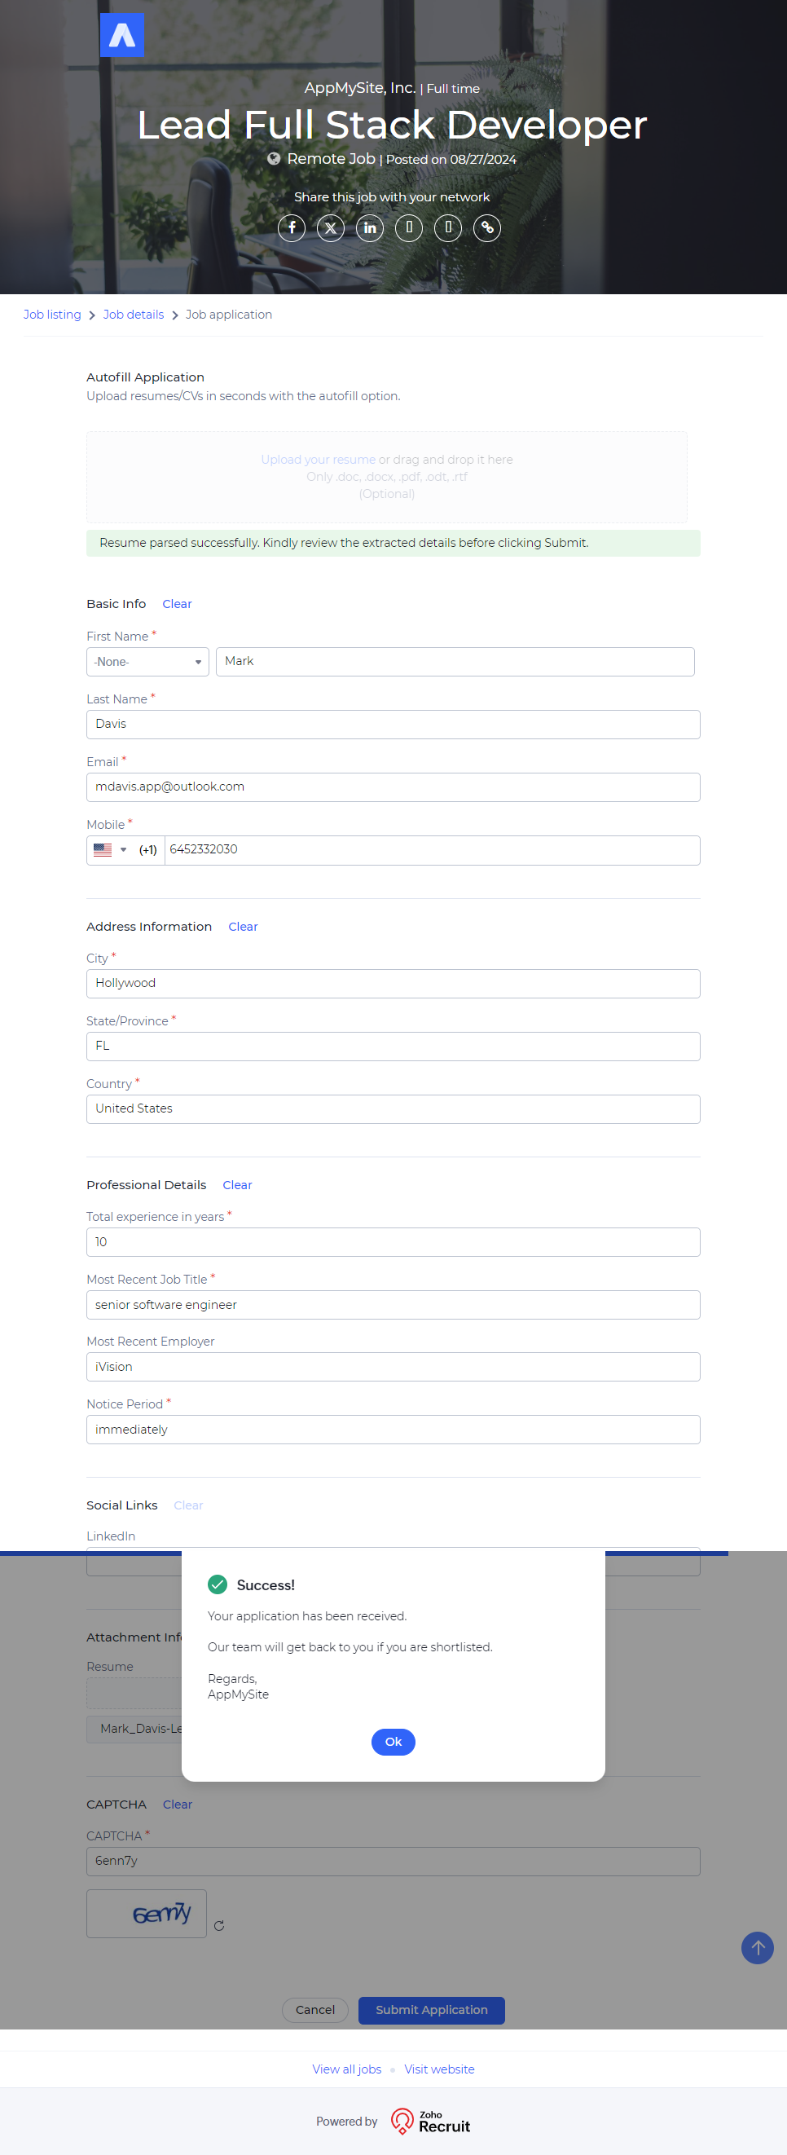Share the job on Facebook
Image resolution: width=787 pixels, height=2155 pixels.
click(x=291, y=227)
